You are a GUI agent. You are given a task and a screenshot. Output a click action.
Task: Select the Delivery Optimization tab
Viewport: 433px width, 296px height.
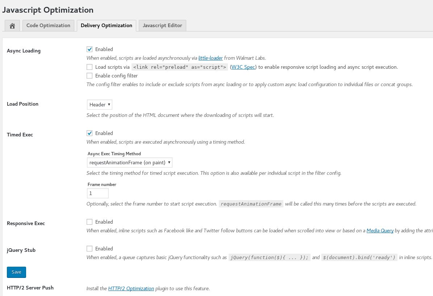coord(106,26)
